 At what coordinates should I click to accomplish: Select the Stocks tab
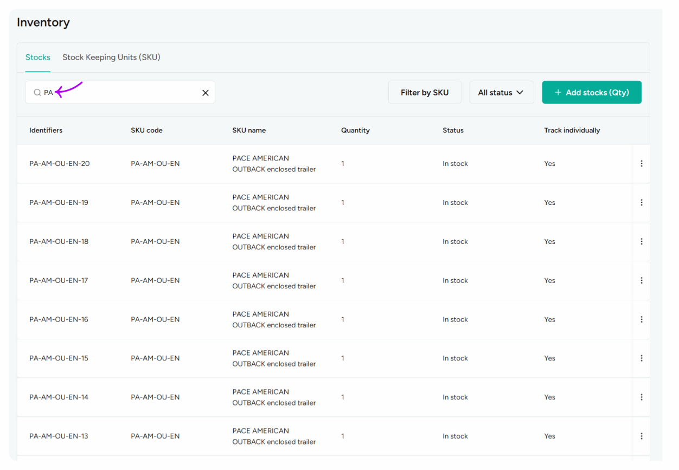click(37, 57)
